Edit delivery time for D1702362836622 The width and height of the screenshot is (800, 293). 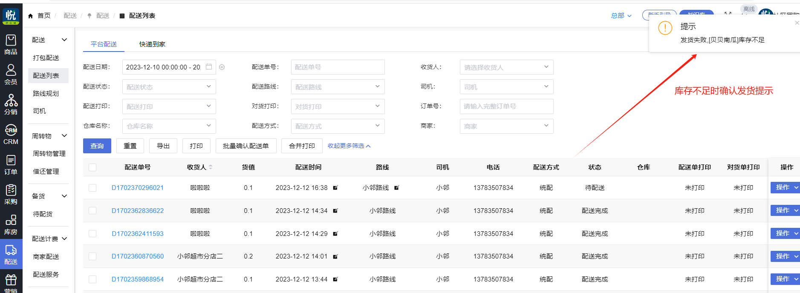point(335,211)
